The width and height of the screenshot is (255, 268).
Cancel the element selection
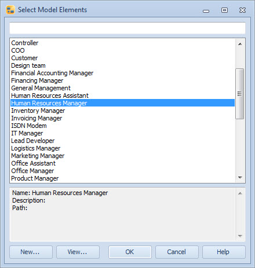(x=177, y=252)
